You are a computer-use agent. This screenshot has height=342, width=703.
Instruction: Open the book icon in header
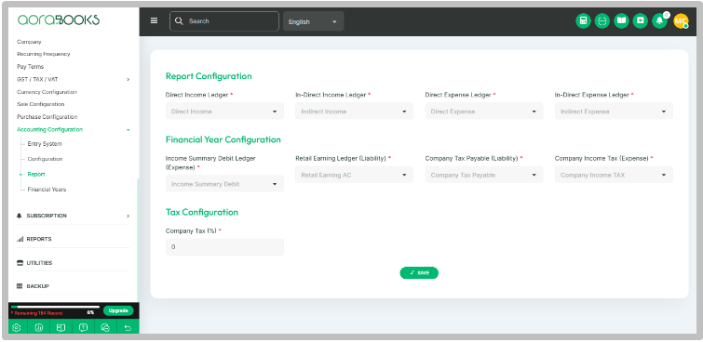click(621, 20)
